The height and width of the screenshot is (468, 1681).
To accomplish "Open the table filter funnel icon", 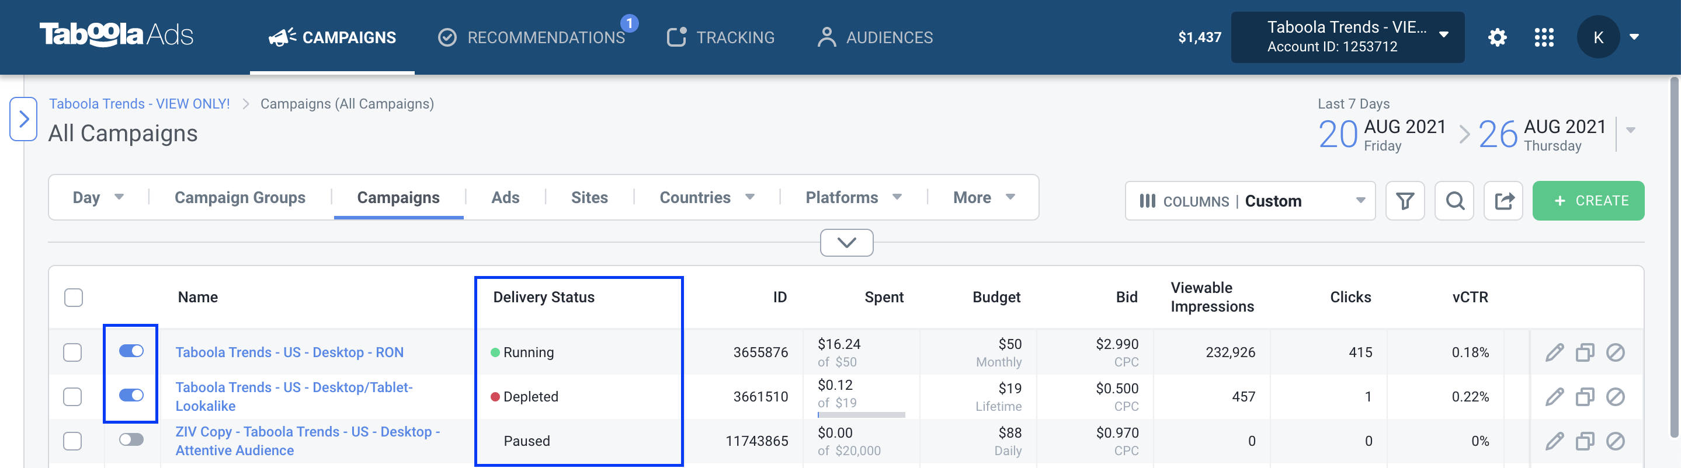I will pyautogui.click(x=1405, y=201).
